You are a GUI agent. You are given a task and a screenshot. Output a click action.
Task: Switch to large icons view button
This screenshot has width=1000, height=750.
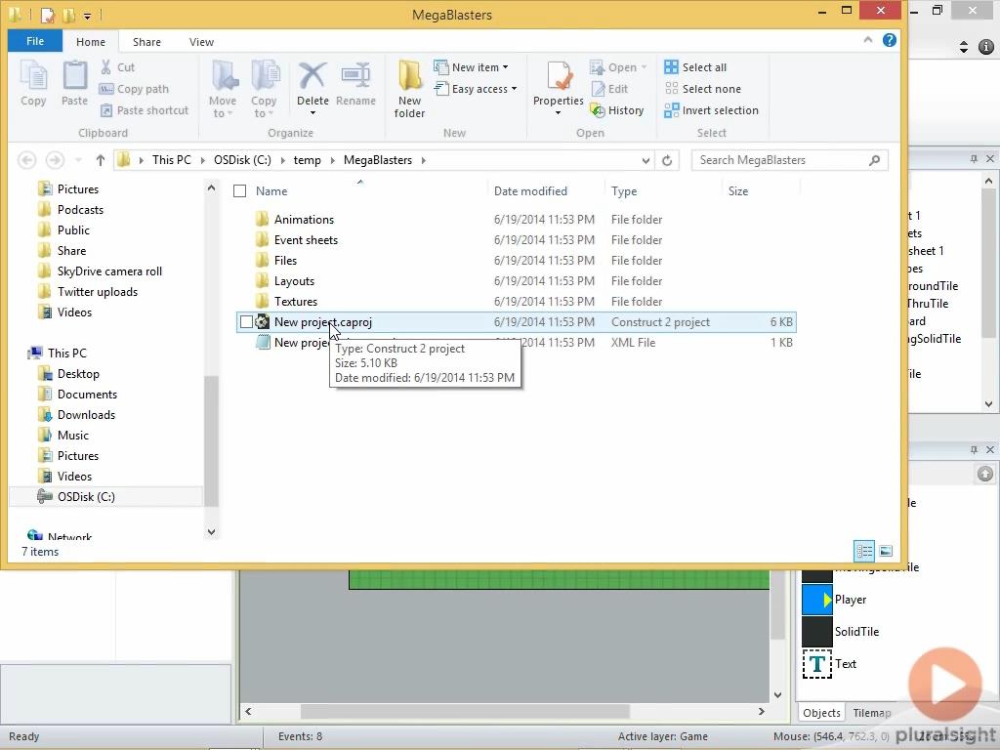(x=886, y=551)
